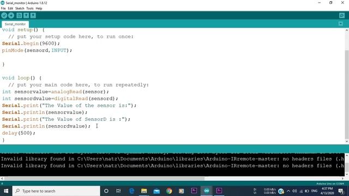Click the void setup() declaration

[23, 30]
